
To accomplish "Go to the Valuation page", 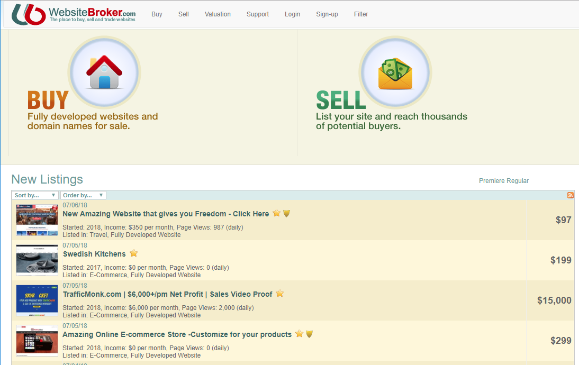I will click(x=218, y=14).
